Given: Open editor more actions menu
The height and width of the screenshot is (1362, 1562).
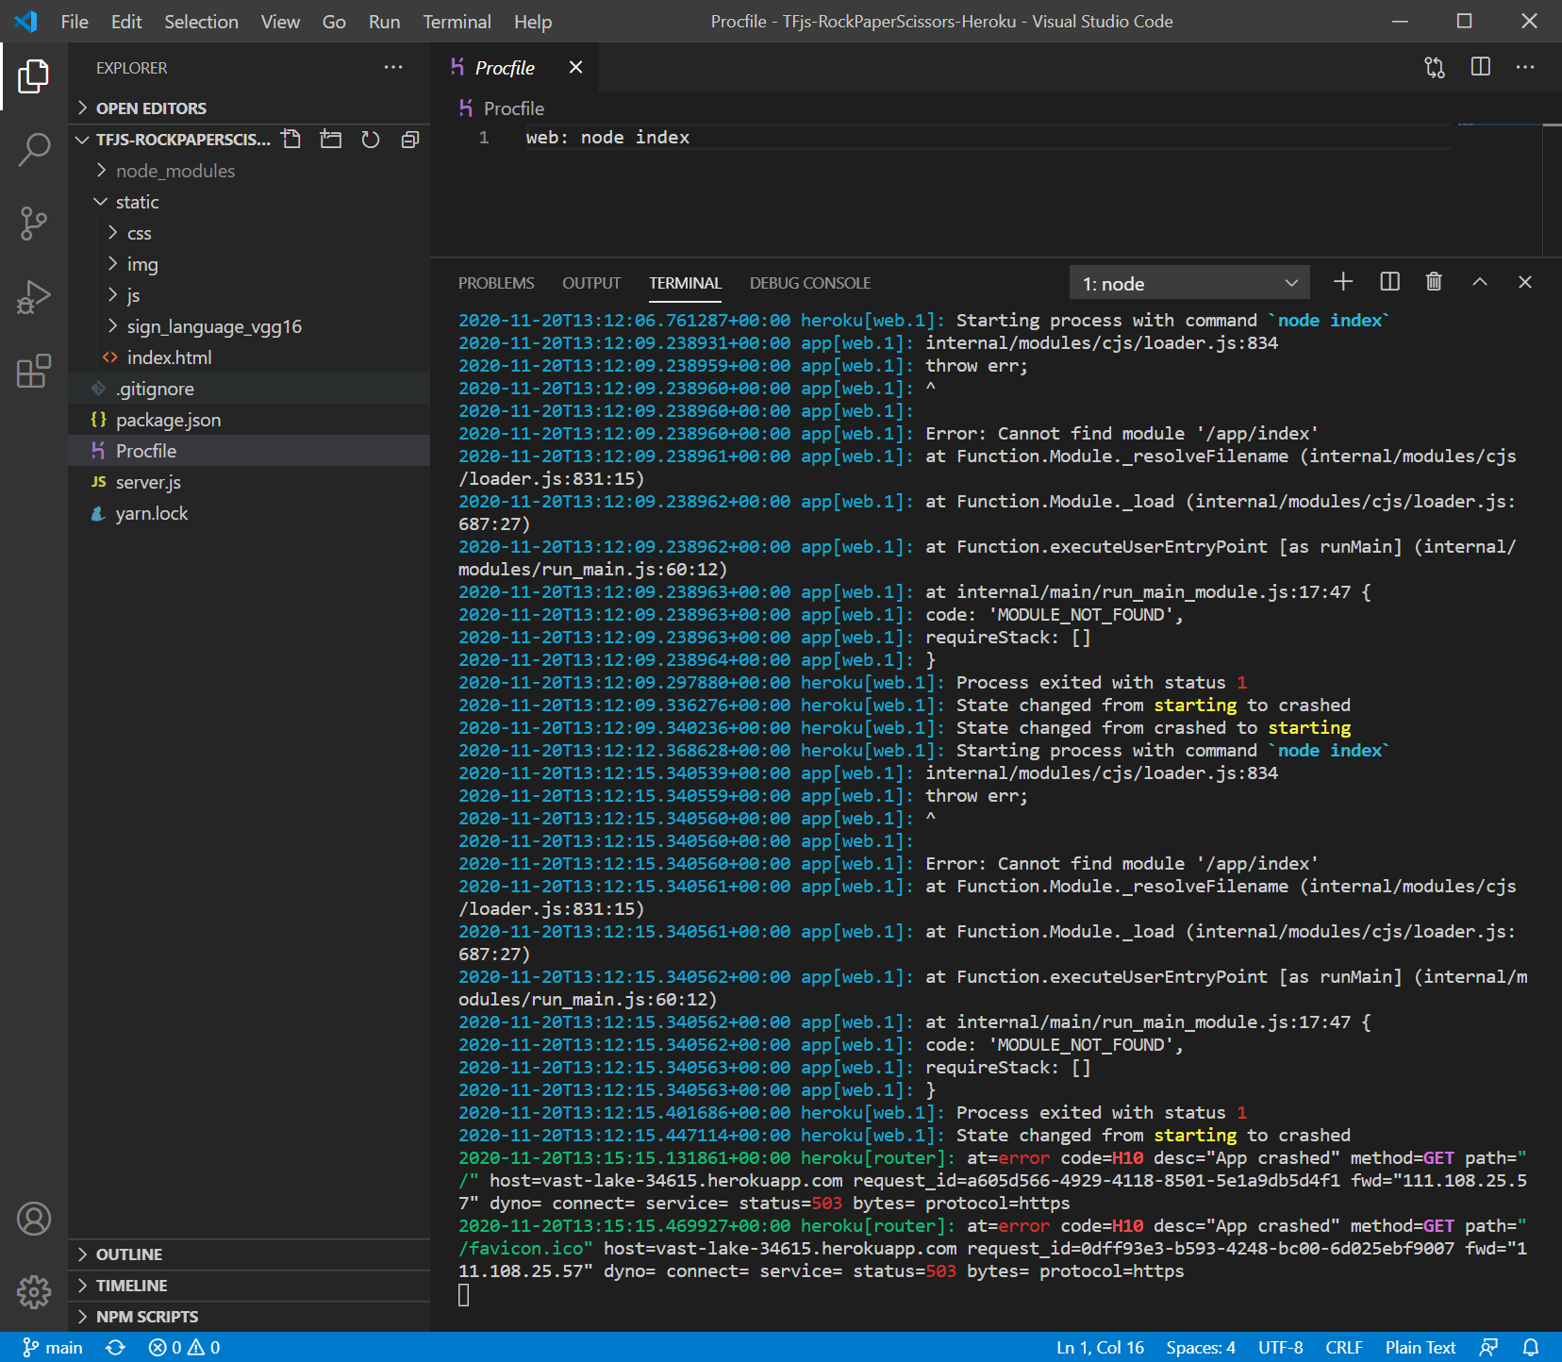Looking at the screenshot, I should click(x=1525, y=67).
